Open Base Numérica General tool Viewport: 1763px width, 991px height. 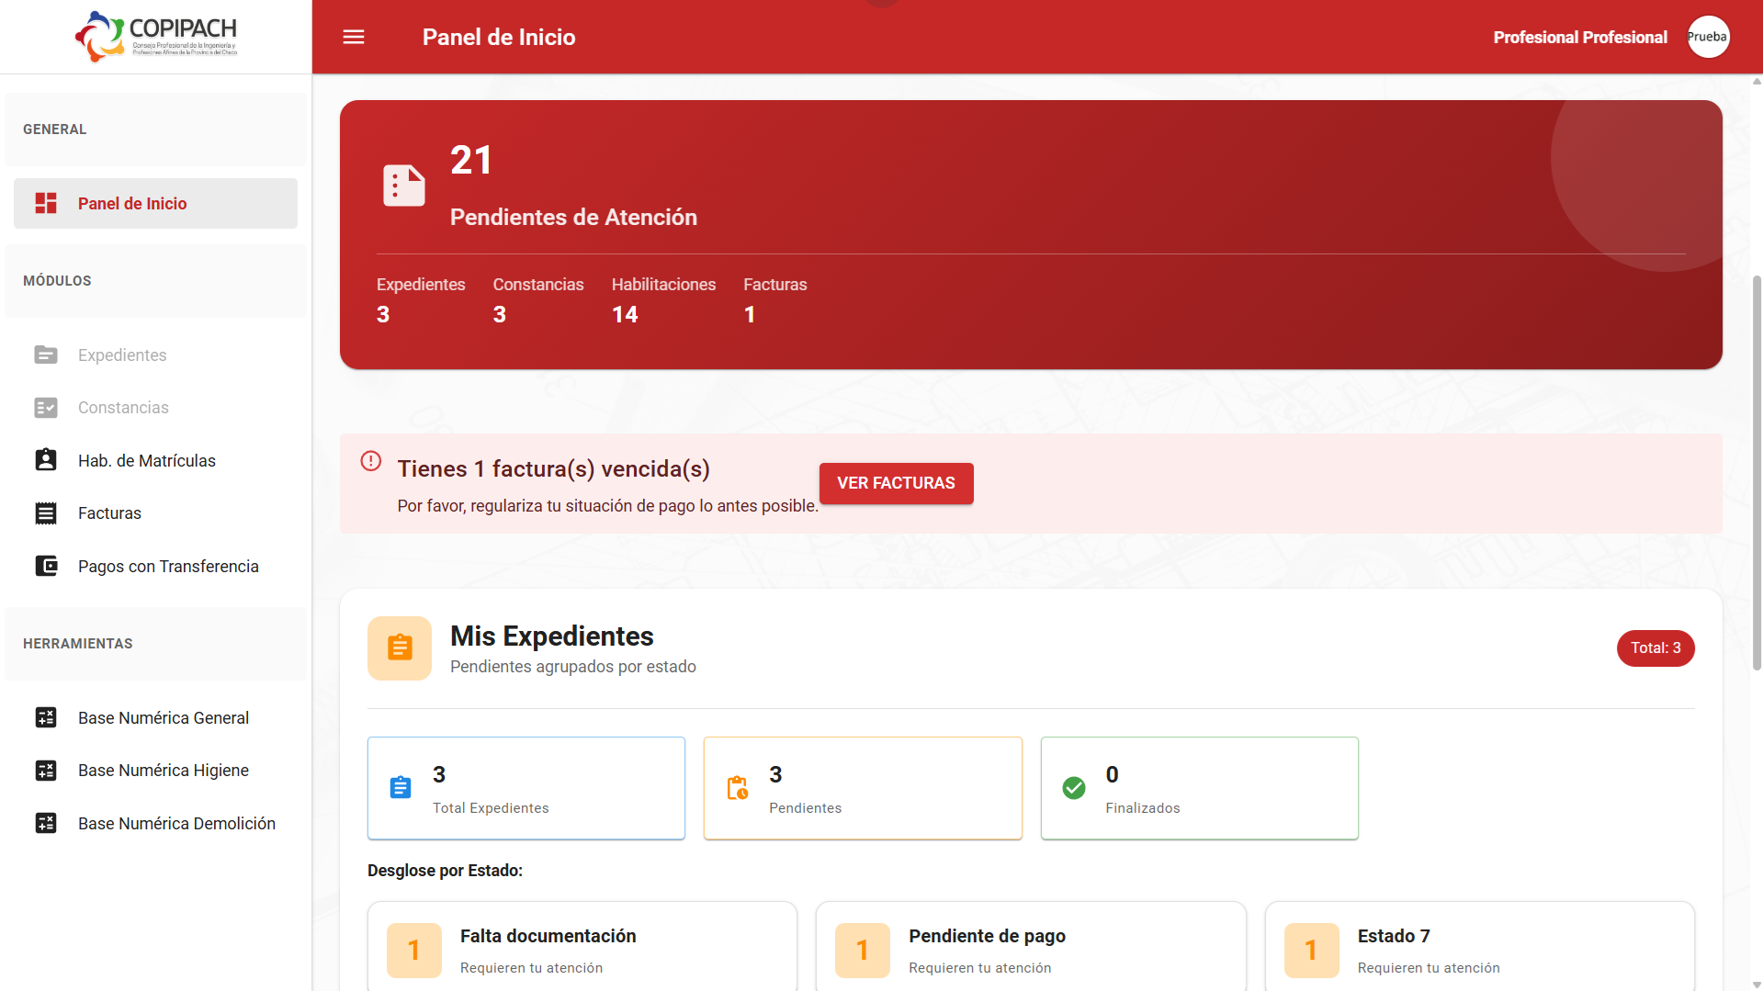point(155,717)
